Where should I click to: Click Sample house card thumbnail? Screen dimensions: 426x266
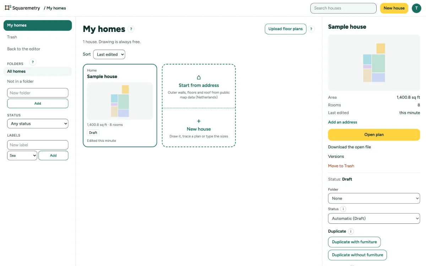[x=120, y=101]
